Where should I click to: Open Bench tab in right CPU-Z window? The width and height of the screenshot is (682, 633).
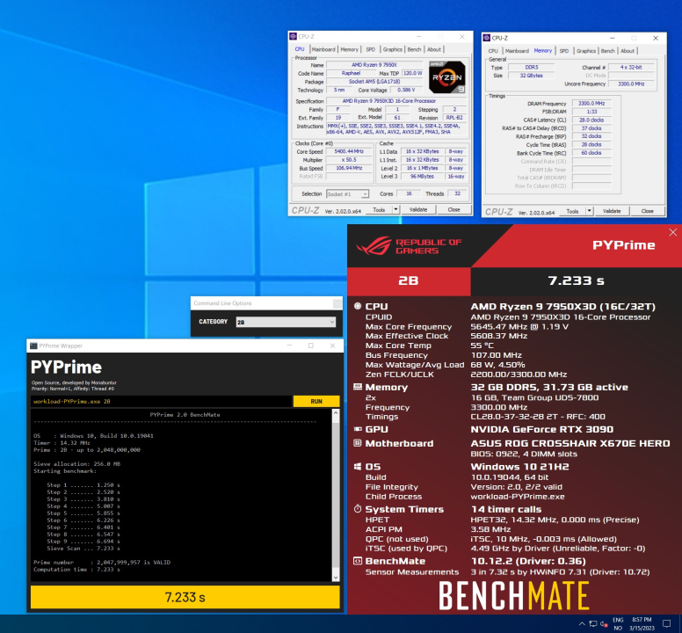click(607, 51)
